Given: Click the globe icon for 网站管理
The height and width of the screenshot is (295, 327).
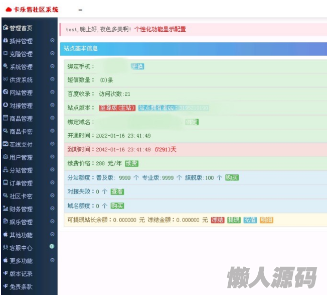Looking at the screenshot, I should 6,92.
